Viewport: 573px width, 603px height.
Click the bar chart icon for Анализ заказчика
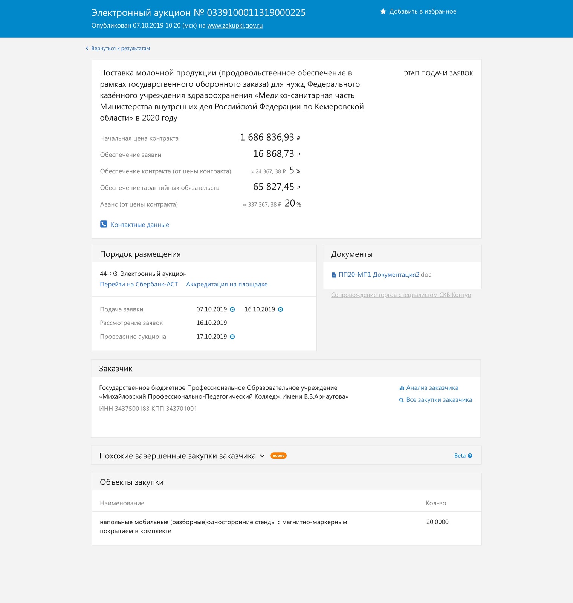(x=402, y=388)
